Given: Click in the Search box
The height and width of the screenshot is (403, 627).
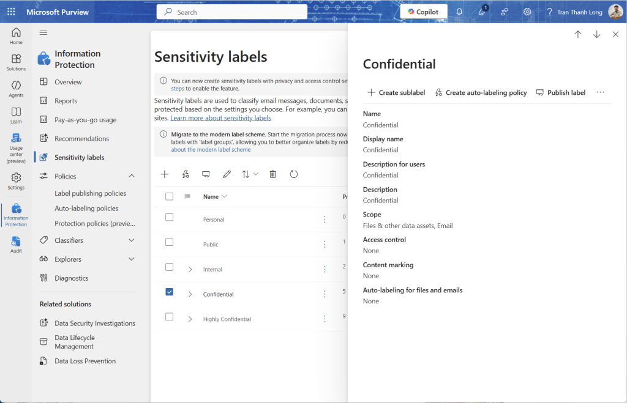Looking at the screenshot, I should (233, 12).
